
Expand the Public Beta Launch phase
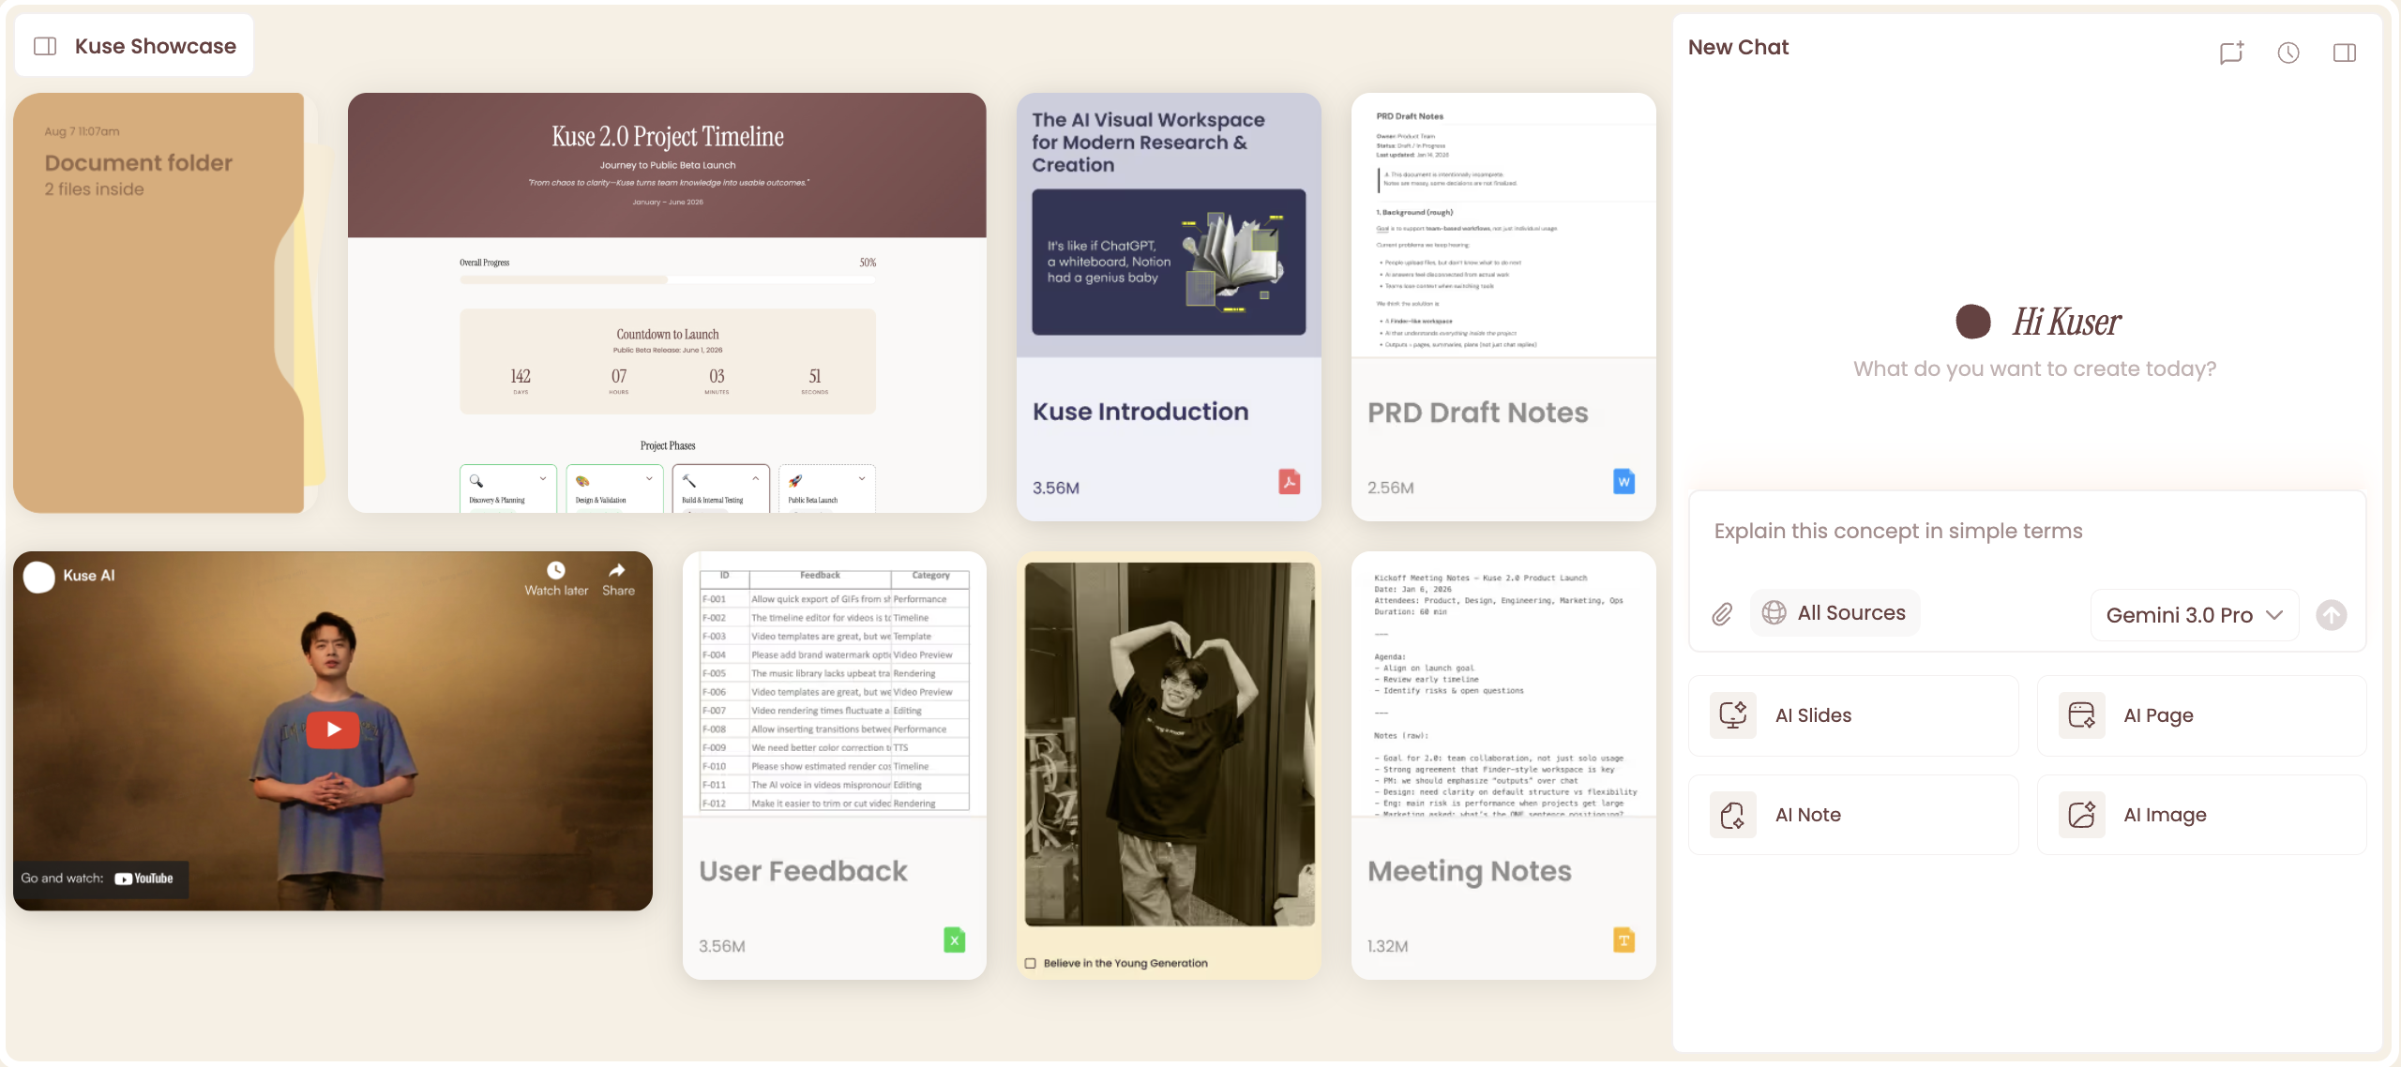[x=862, y=478]
